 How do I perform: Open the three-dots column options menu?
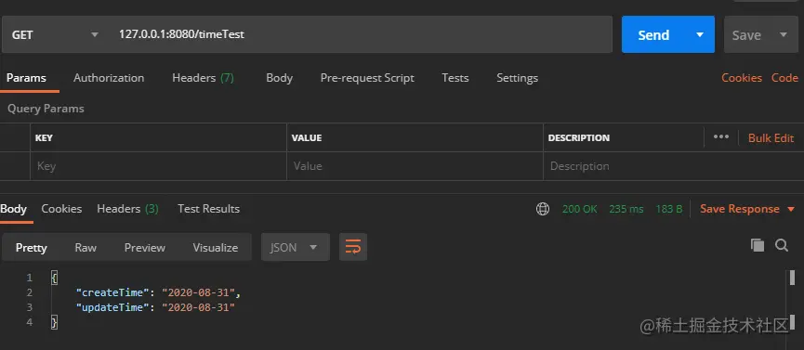tap(721, 137)
